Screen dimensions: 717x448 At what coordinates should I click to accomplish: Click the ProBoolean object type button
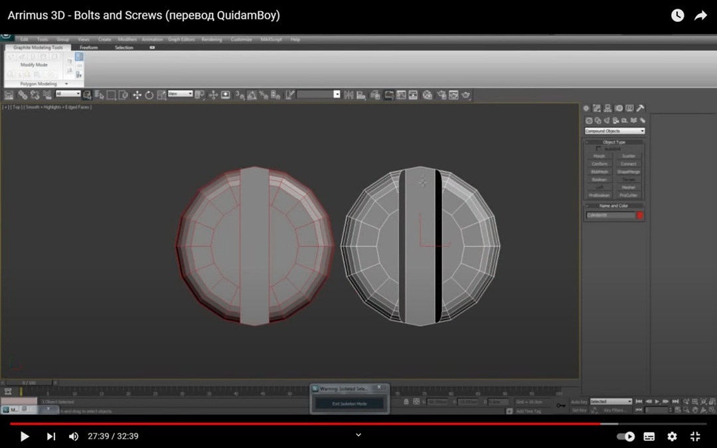point(599,195)
